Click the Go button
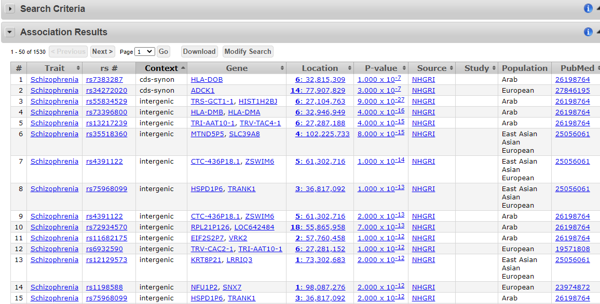 click(163, 52)
